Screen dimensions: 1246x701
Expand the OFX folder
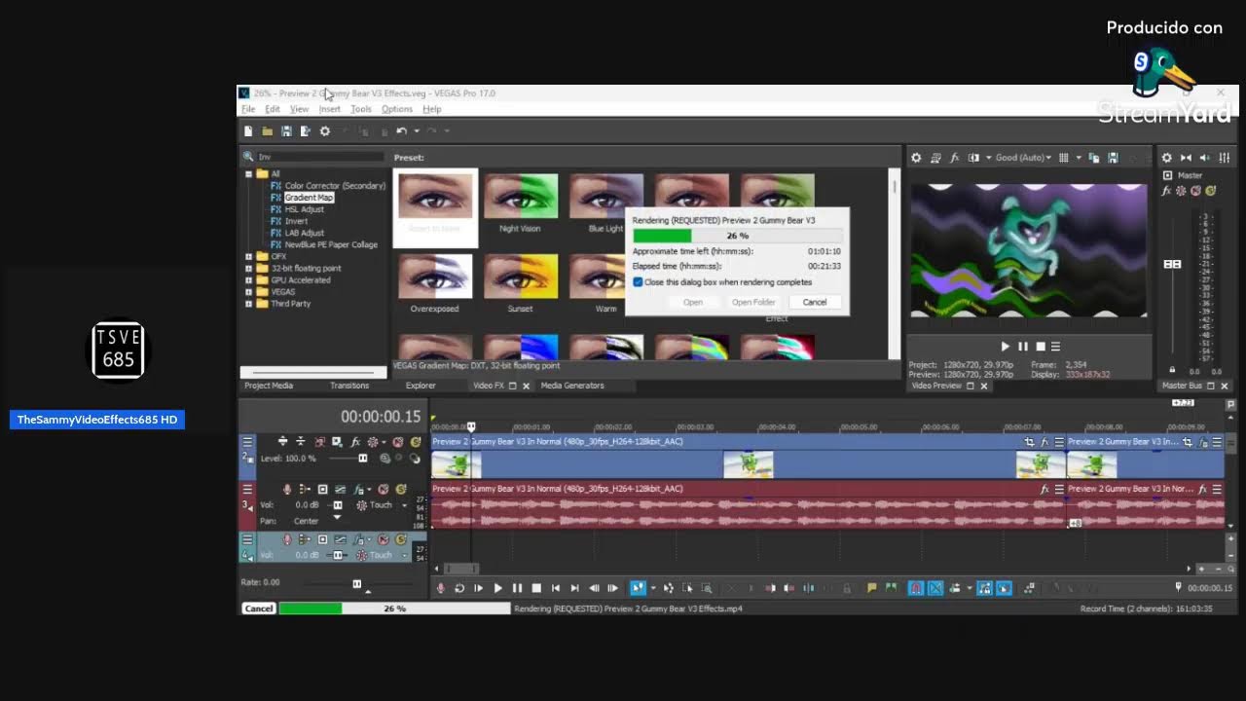click(248, 256)
